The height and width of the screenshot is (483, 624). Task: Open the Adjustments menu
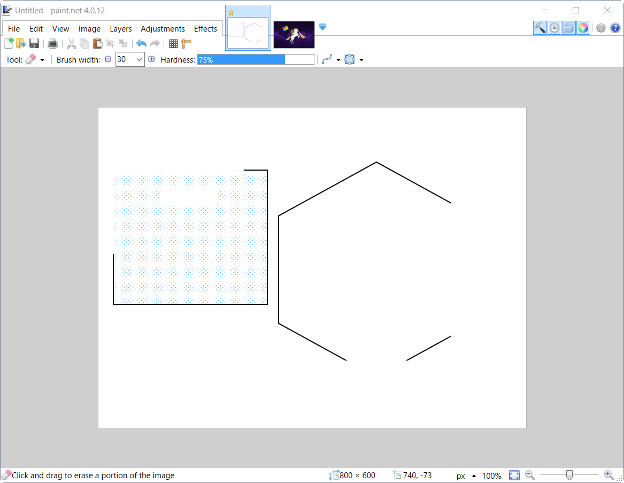coord(163,28)
